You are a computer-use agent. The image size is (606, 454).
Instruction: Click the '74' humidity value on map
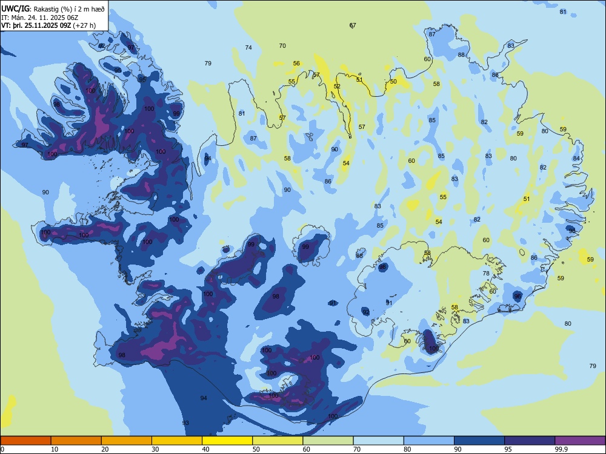(x=248, y=47)
